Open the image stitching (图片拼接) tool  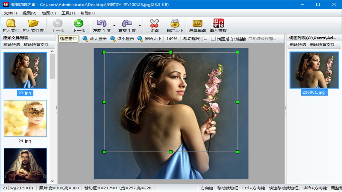(x=218, y=24)
